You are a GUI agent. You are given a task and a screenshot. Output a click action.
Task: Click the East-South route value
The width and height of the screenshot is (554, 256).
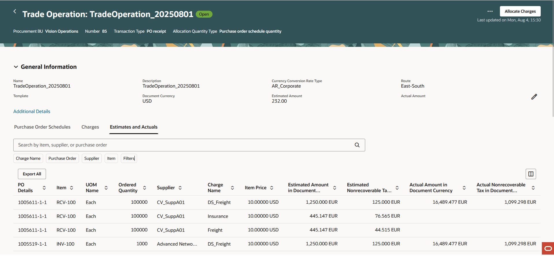(x=413, y=86)
